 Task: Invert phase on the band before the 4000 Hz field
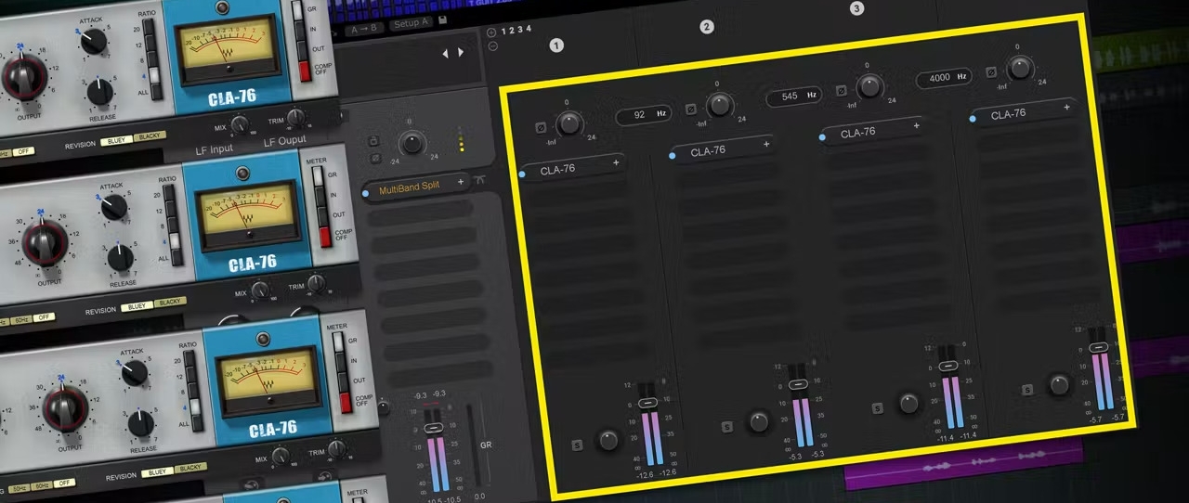pyautogui.click(x=841, y=91)
